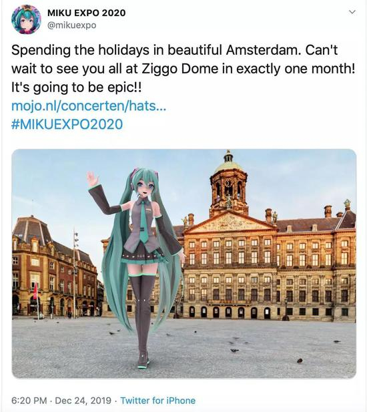
Task: Follow the mojo.nl/concerten/hats… link
Action: coord(89,106)
